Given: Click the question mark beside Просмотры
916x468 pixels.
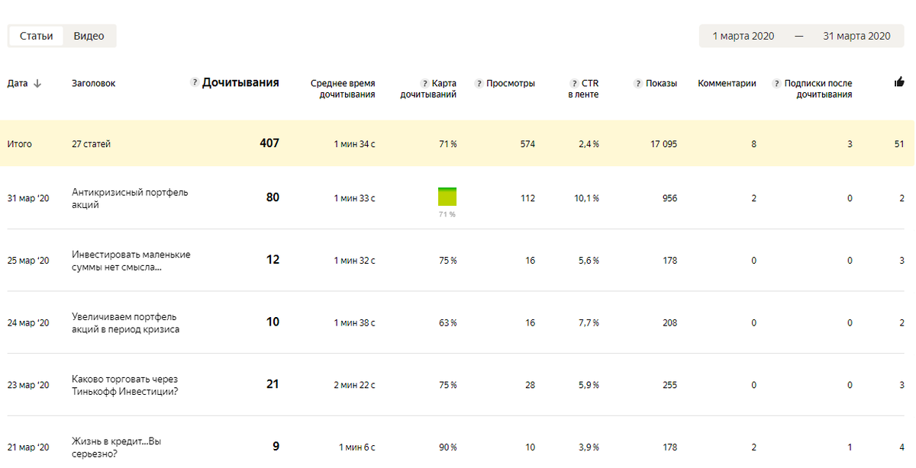Looking at the screenshot, I should pos(479,83).
